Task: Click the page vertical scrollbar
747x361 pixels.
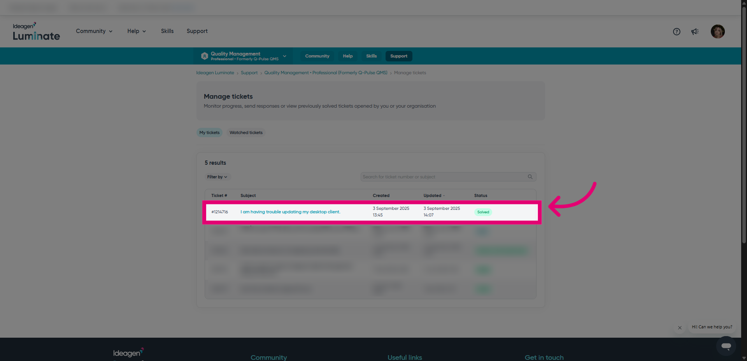Action: pos(744,124)
